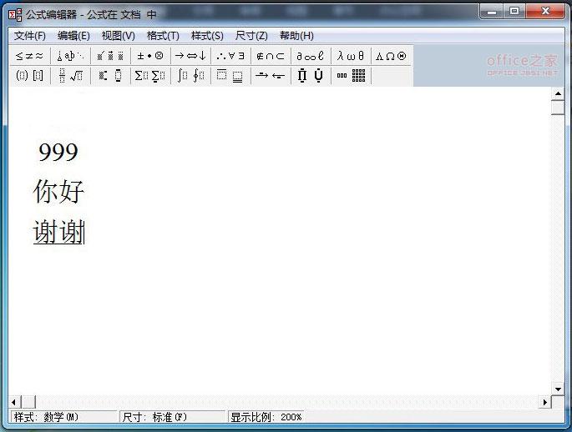Image resolution: width=572 pixels, height=432 pixels.
Task: Click the 谢谢 text in the equation
Action: 58,232
